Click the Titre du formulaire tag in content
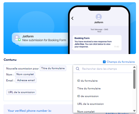 pos(53,68)
